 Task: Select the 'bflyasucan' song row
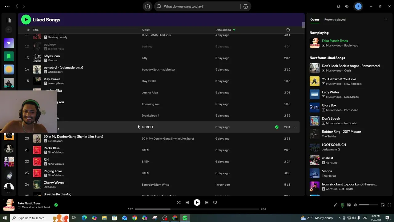[x=159, y=58]
